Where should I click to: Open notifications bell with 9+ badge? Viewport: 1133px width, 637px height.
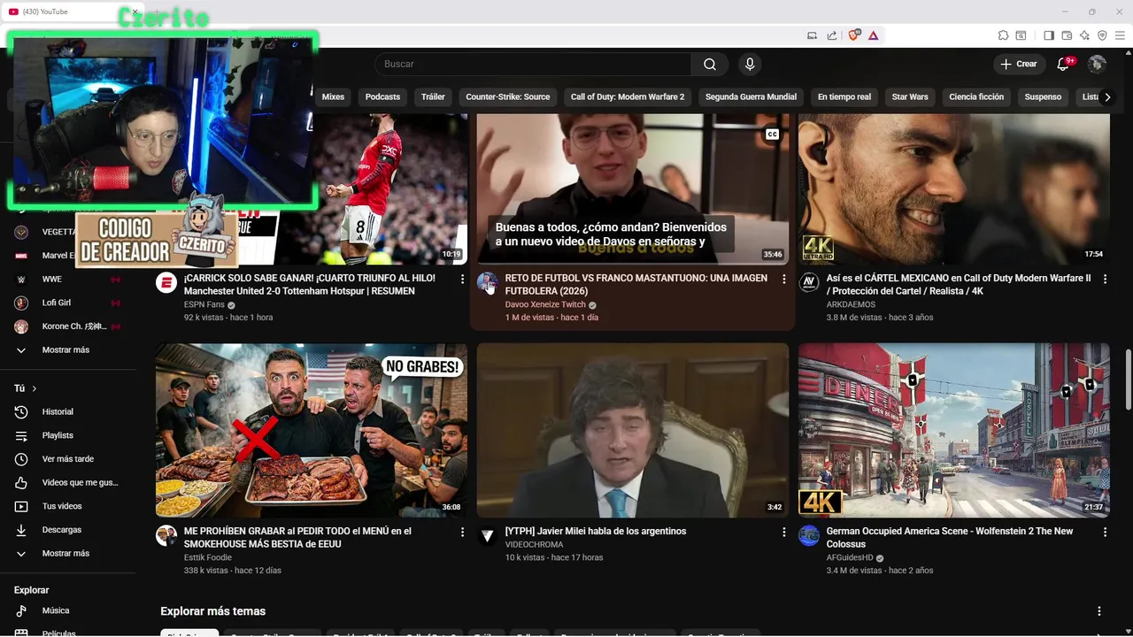pyautogui.click(x=1064, y=64)
